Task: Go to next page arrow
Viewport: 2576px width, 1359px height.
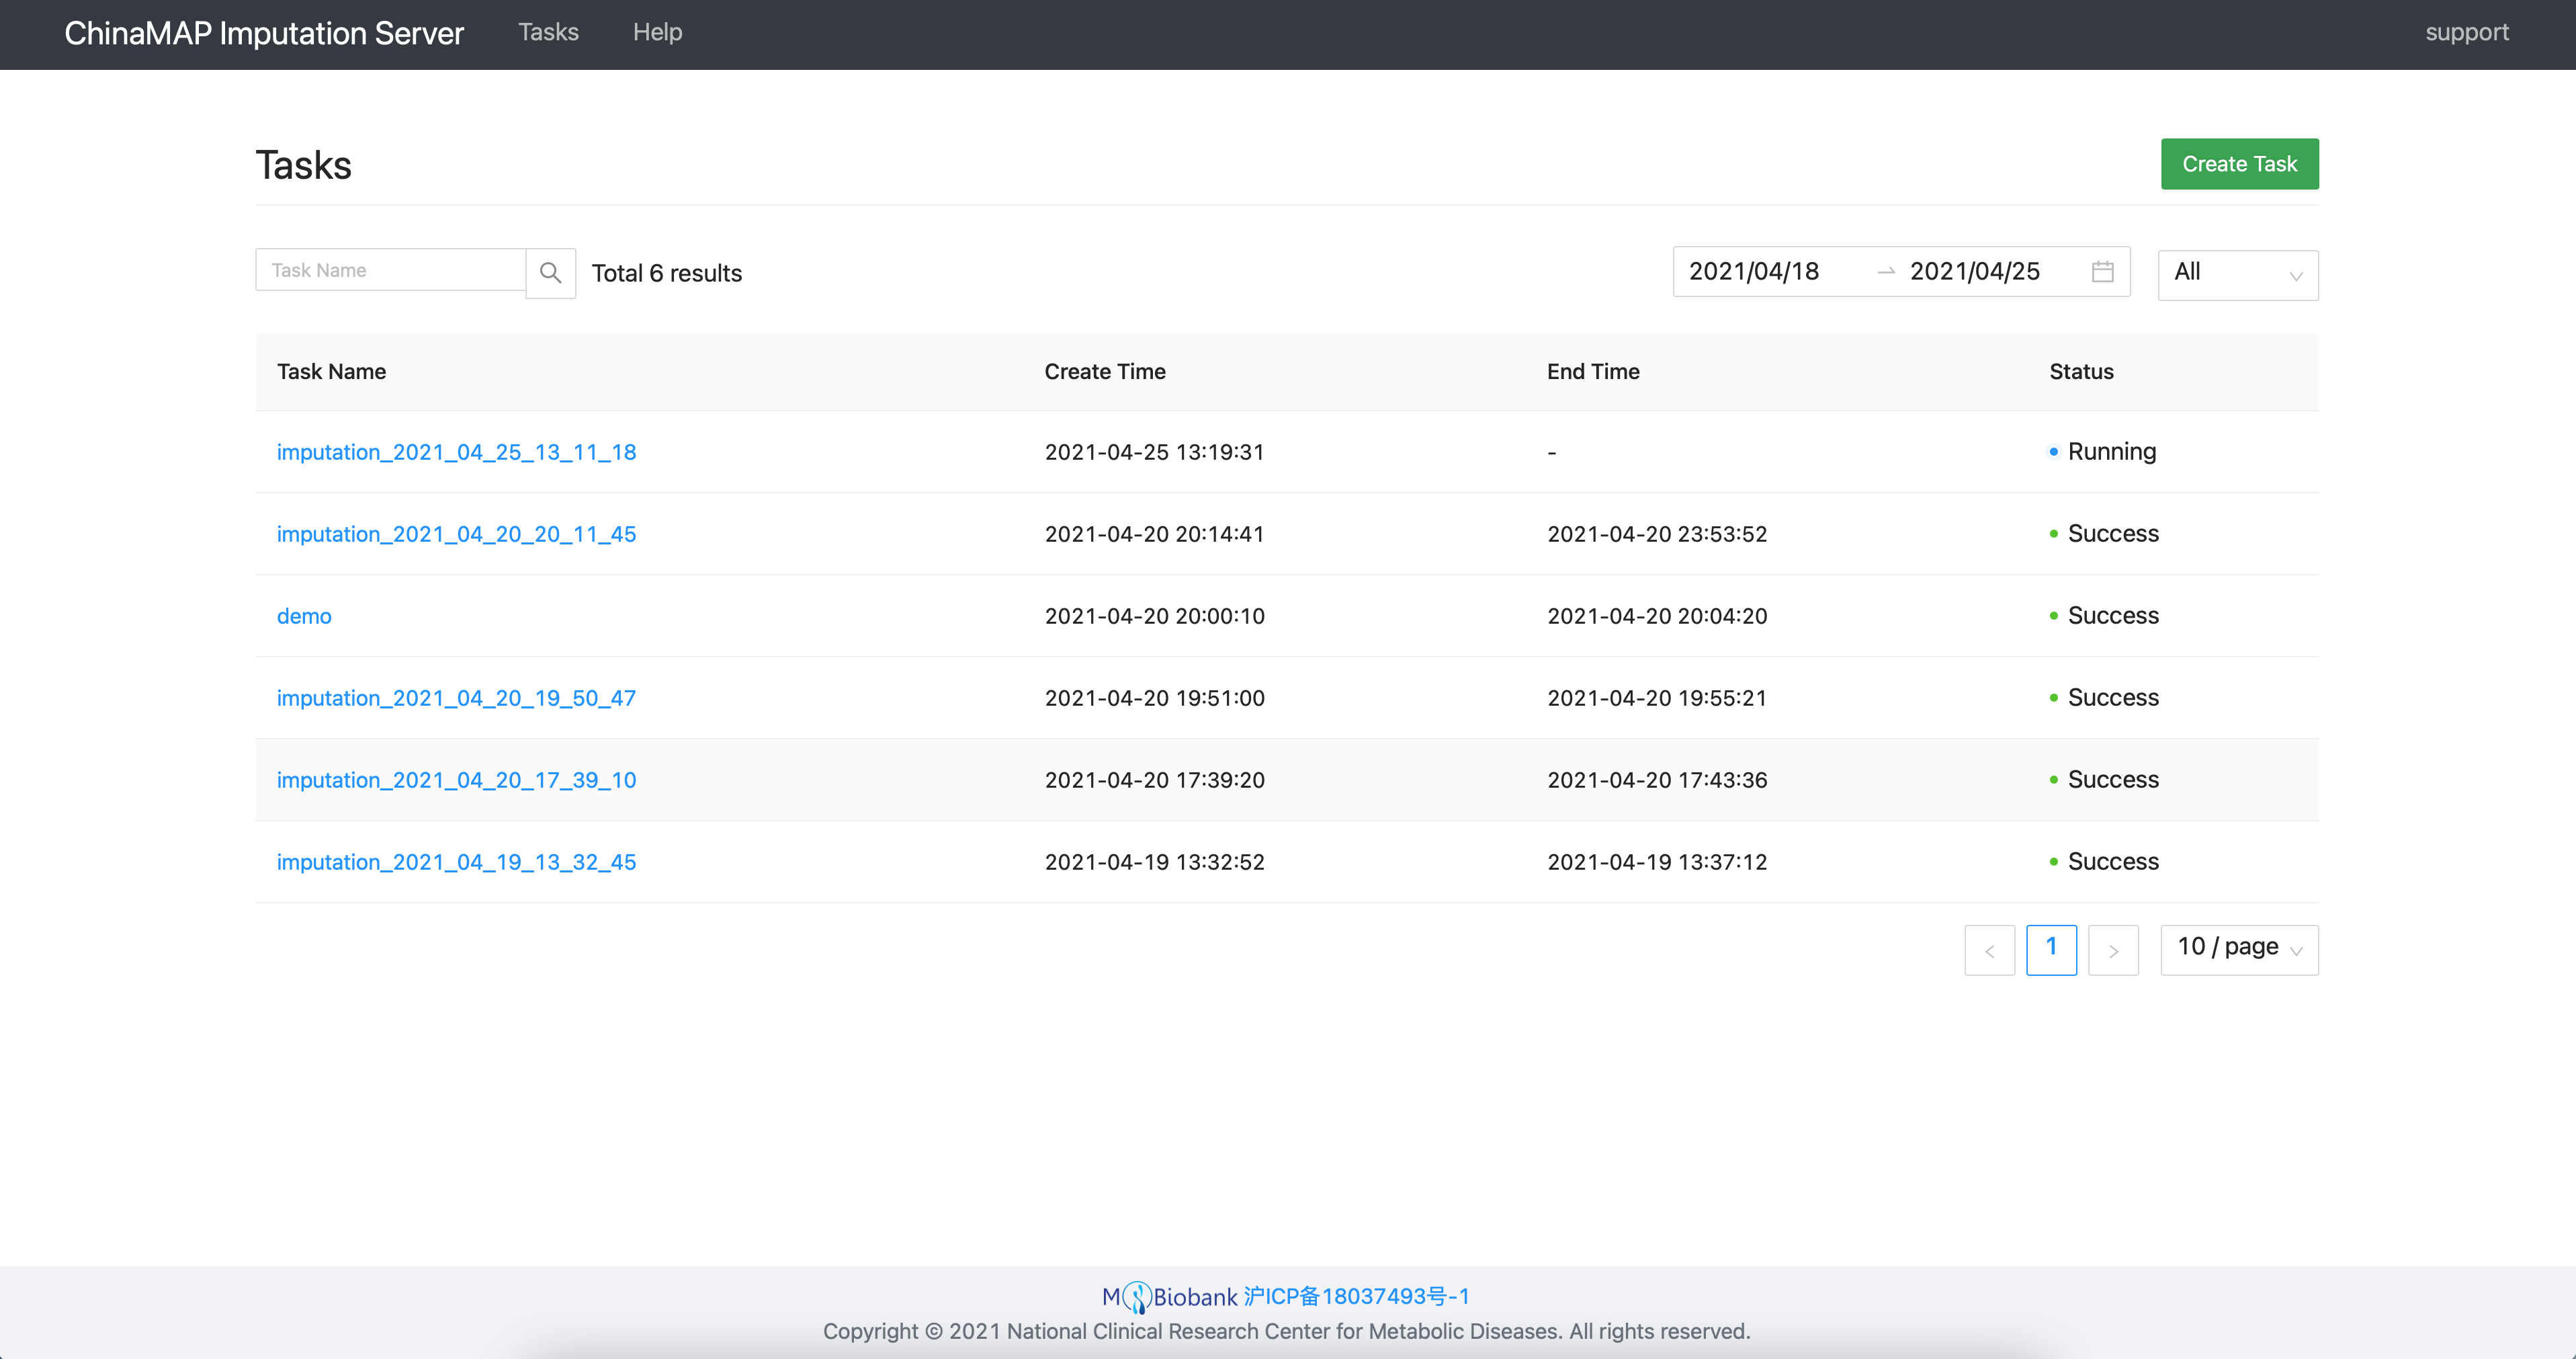Action: 2113,950
